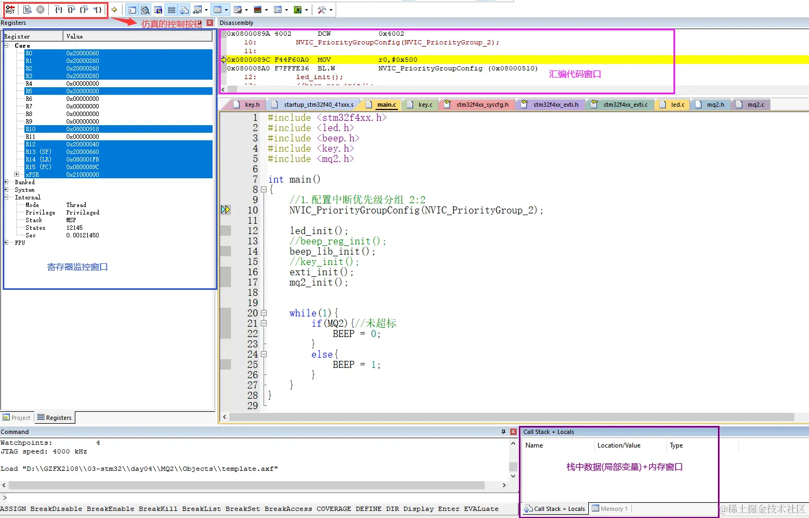Toggle the Symbols window toolbar button
809x518 pixels.
[158, 10]
